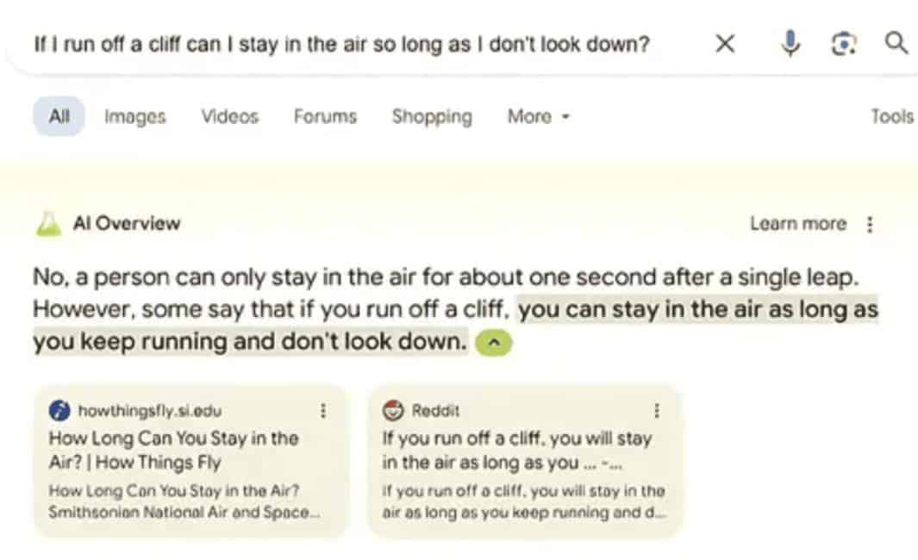
Task: Click the AI Overview flask icon
Action: pyautogui.click(x=48, y=224)
